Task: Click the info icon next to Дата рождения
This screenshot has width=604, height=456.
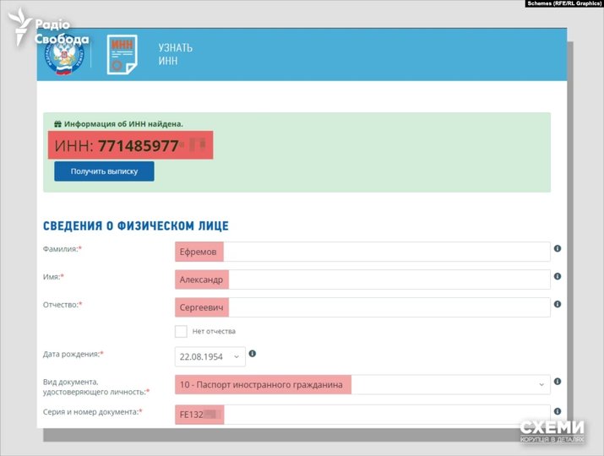Action: point(253,354)
